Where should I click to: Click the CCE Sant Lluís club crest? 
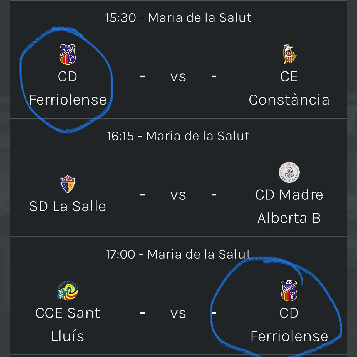tap(68, 291)
